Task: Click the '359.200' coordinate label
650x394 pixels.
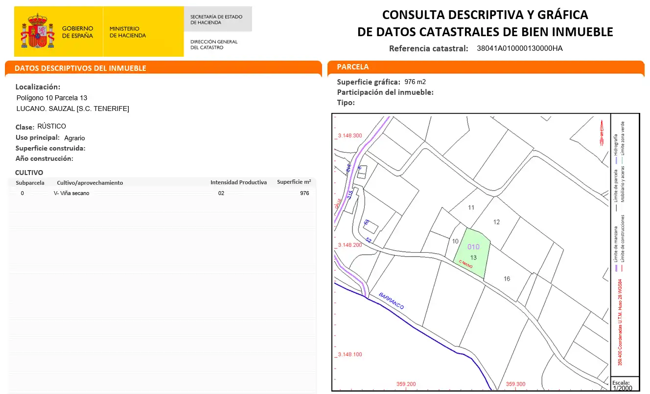Action: click(406, 384)
